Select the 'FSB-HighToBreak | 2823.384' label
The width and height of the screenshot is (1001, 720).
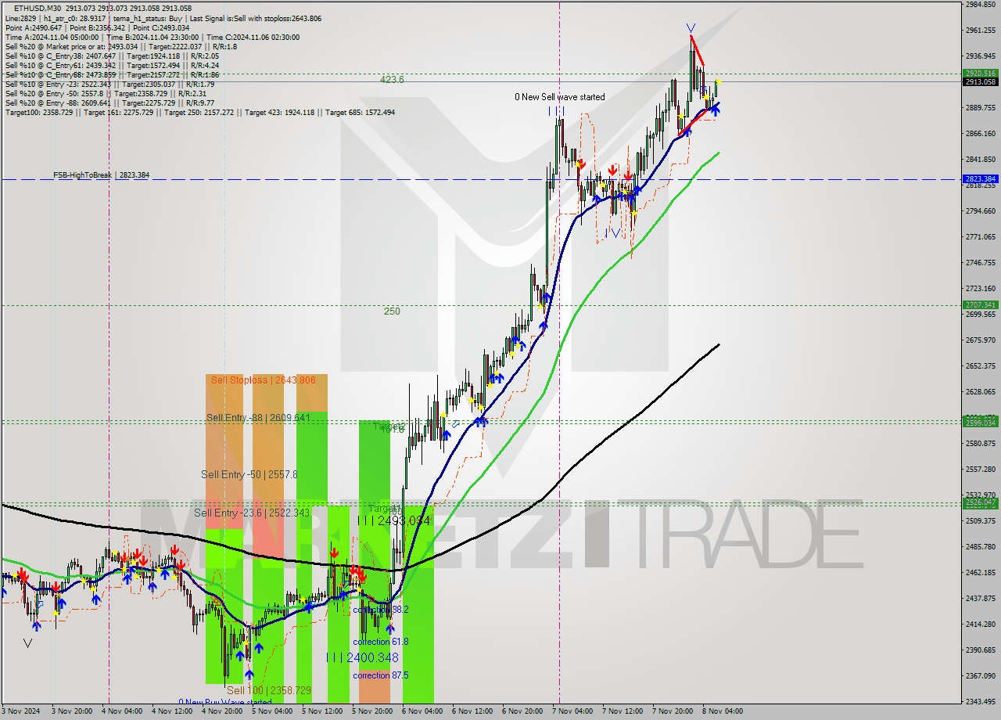pos(101,175)
